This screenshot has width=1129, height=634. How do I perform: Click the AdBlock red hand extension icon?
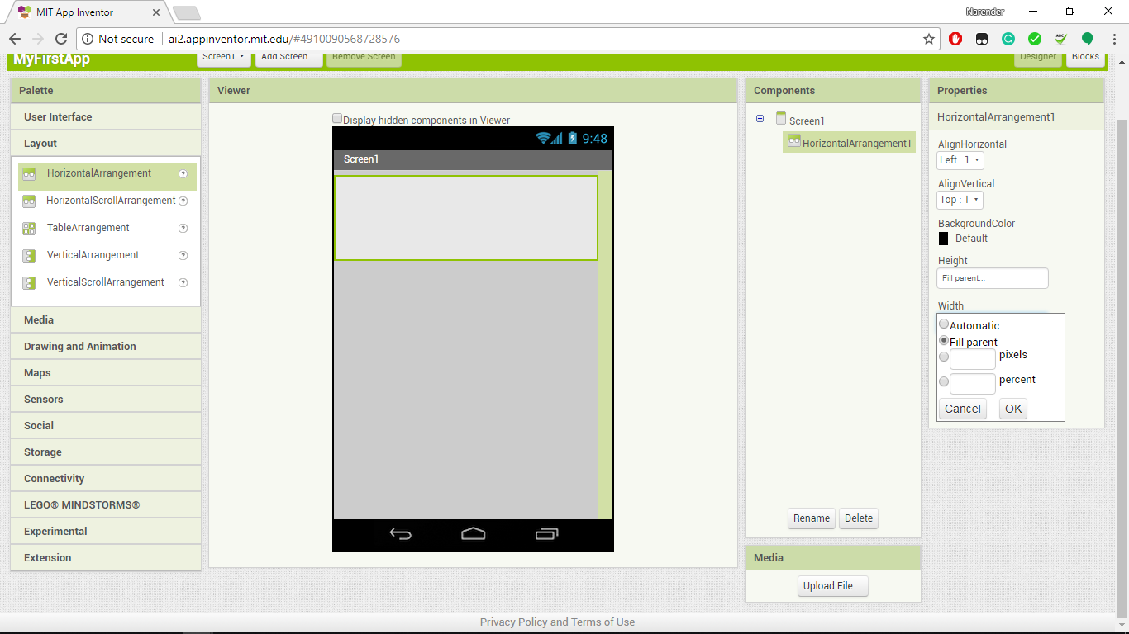pyautogui.click(x=955, y=39)
